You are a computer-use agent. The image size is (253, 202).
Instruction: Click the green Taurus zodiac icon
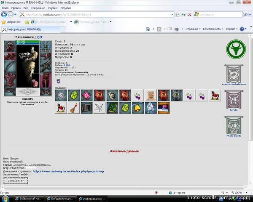coord(236,49)
